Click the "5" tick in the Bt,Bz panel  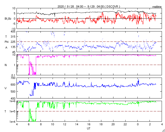pyautogui.click(x=15, y=13)
